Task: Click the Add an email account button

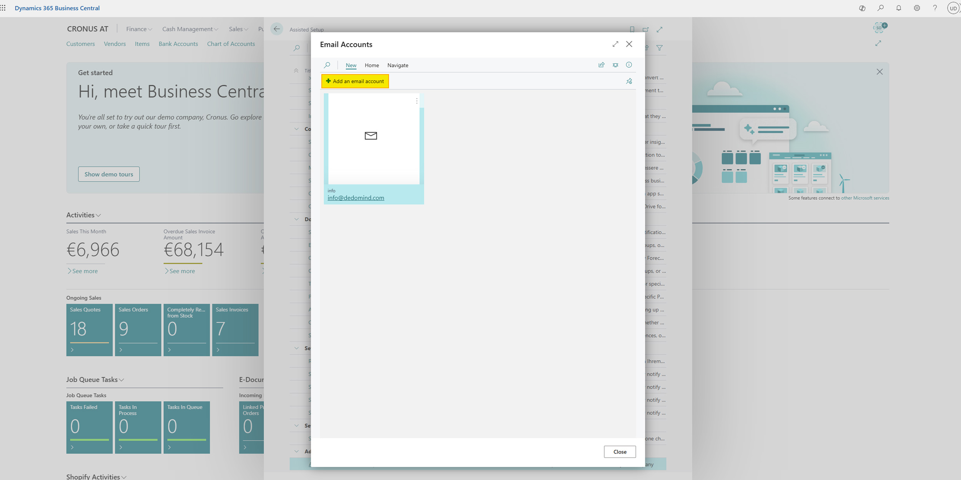Action: click(355, 81)
